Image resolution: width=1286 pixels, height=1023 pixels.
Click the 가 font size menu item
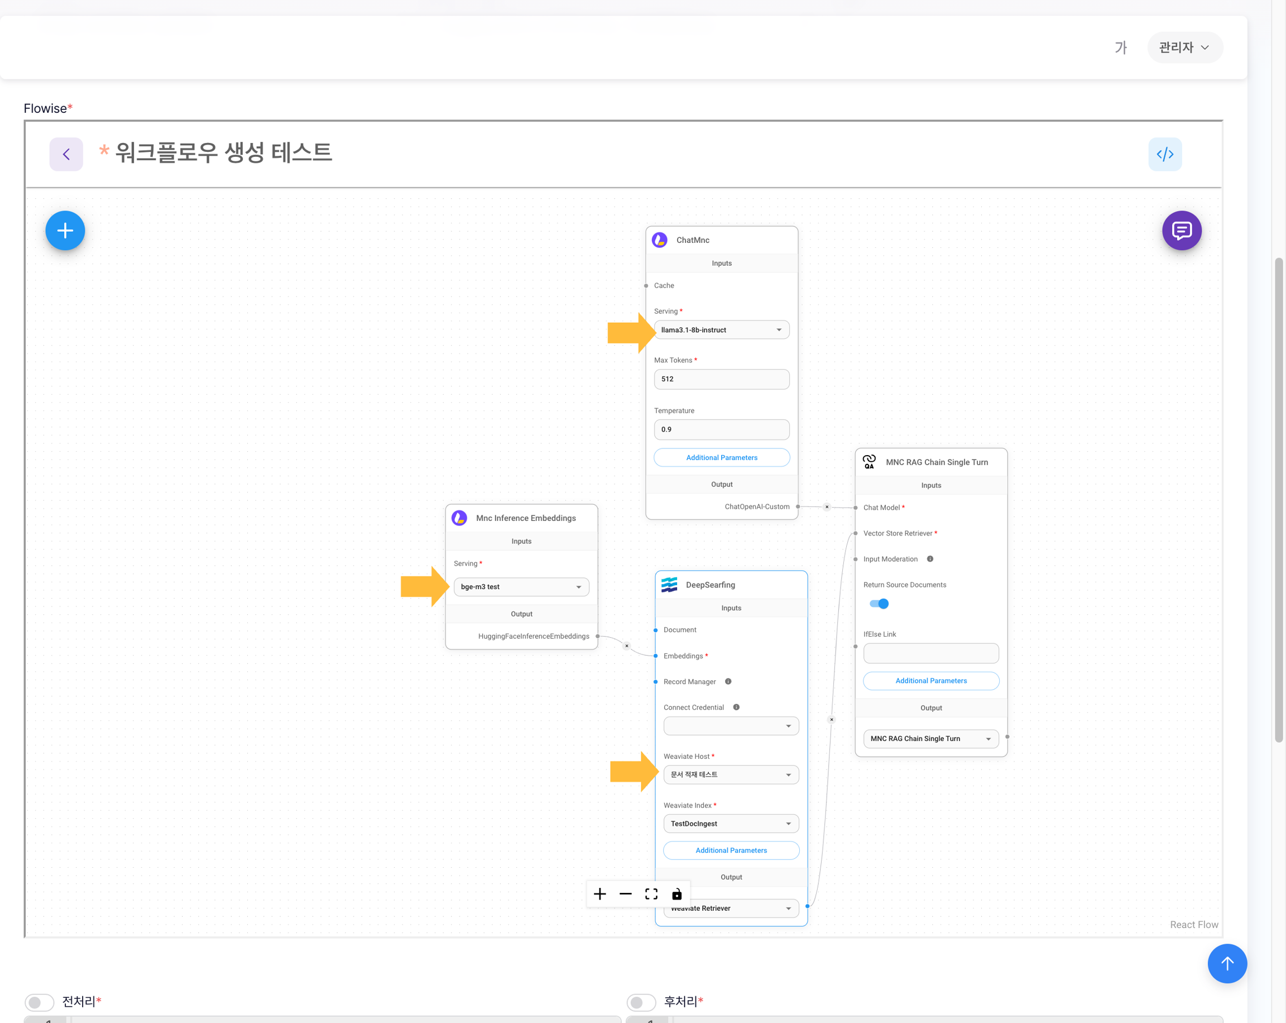coord(1120,47)
